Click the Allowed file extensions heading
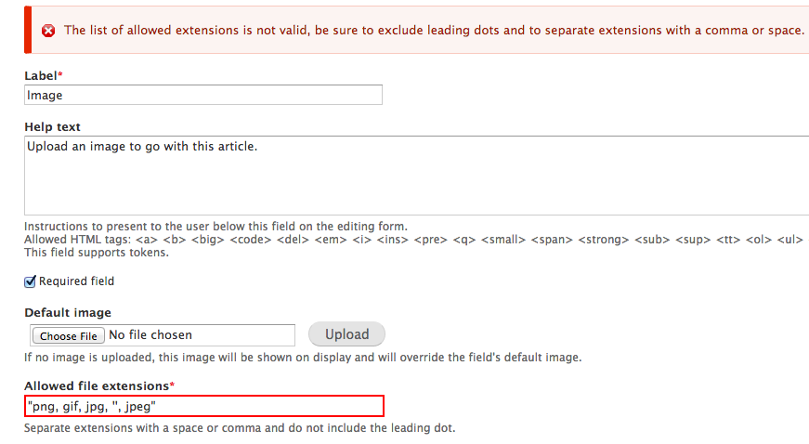The height and width of the screenshot is (444, 809). point(96,385)
